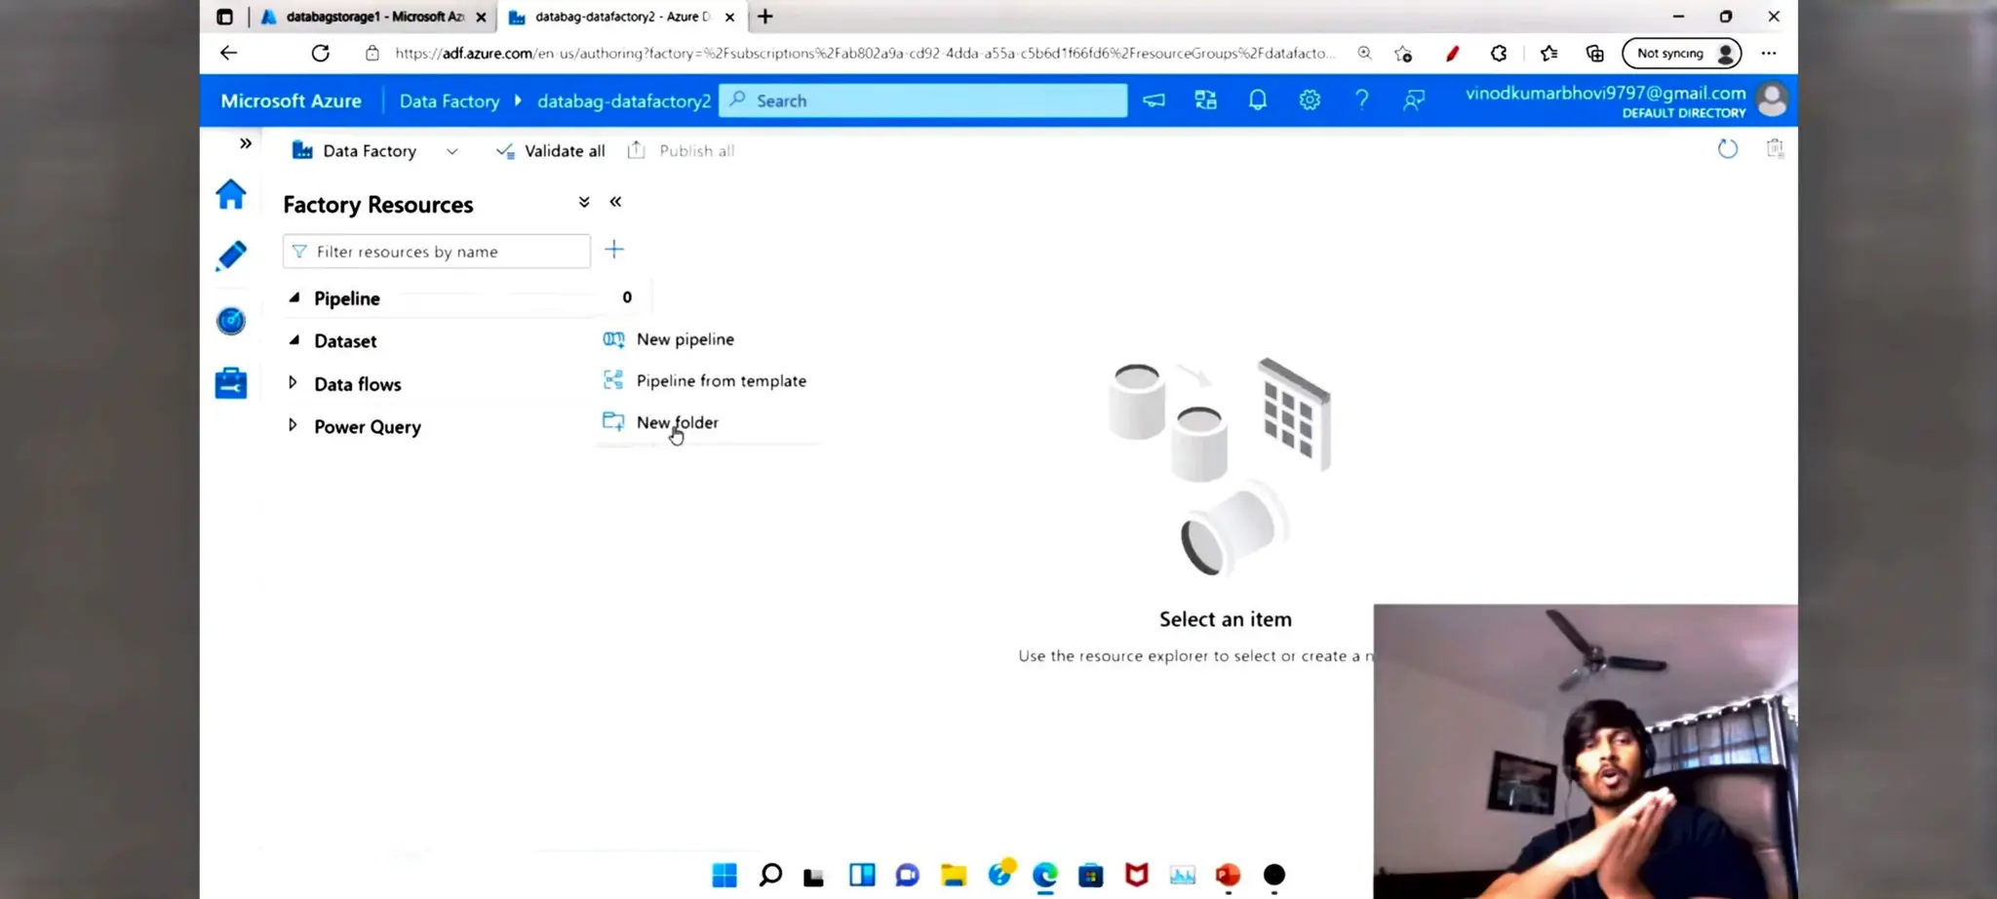Collapse Factory Resources panel chevron

pos(615,202)
